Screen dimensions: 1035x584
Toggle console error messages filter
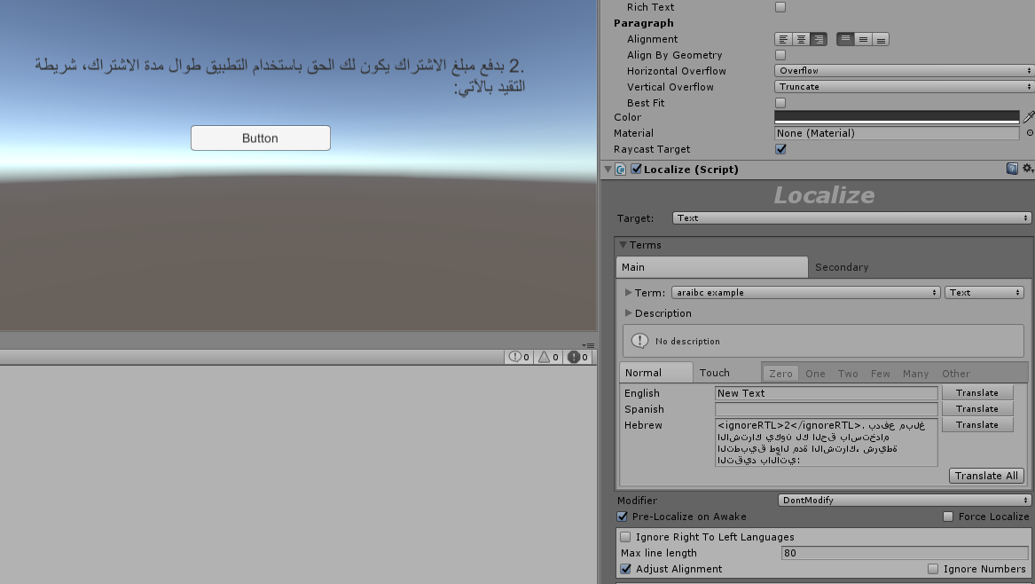coord(576,357)
